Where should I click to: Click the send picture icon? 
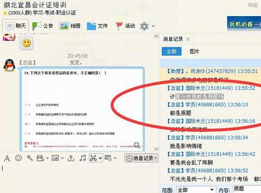(55, 158)
